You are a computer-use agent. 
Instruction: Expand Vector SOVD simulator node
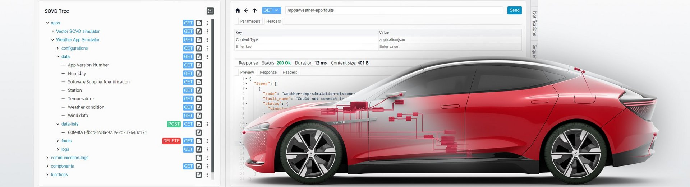[52, 31]
